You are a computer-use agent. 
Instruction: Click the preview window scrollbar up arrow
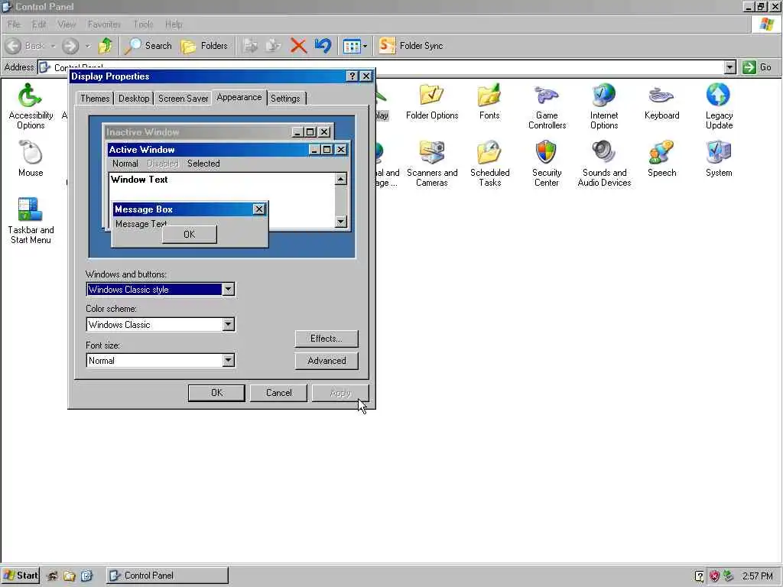pos(340,179)
